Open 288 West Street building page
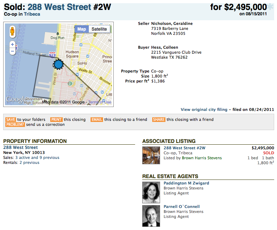Image resolution: width=277 pixels, height=230 pixels. 20,148
